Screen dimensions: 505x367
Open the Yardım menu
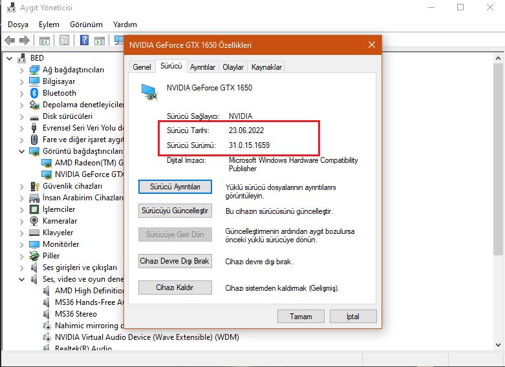click(x=125, y=25)
